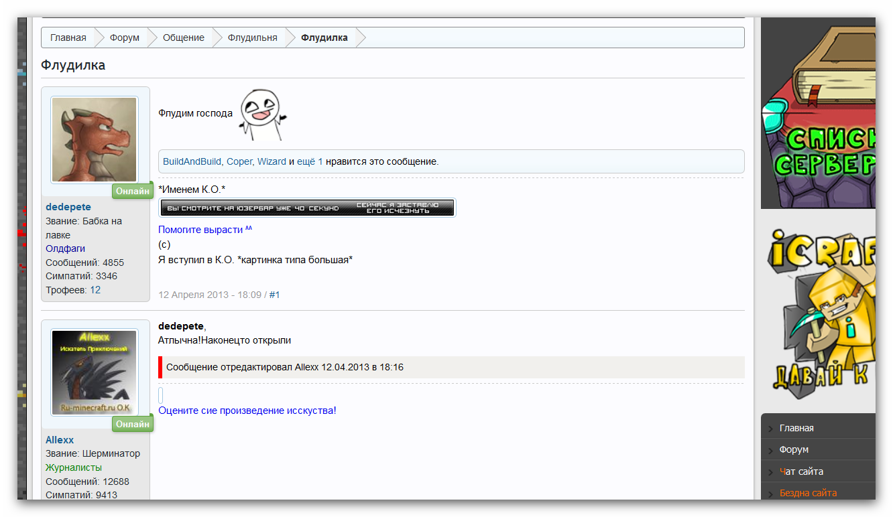Screen dimensions: 893x517
Task: Click 'Звание: Бабка на лавке' rank text
Action: click(x=84, y=228)
